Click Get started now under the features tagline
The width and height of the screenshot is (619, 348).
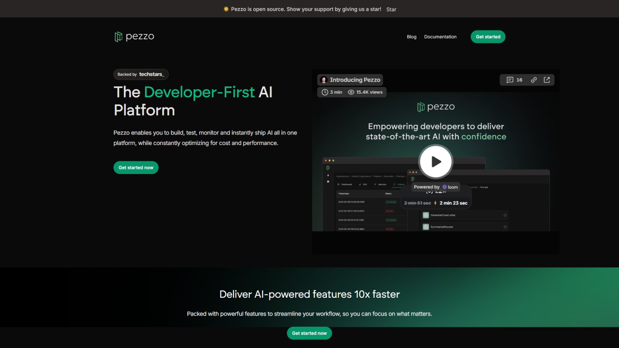(x=309, y=333)
